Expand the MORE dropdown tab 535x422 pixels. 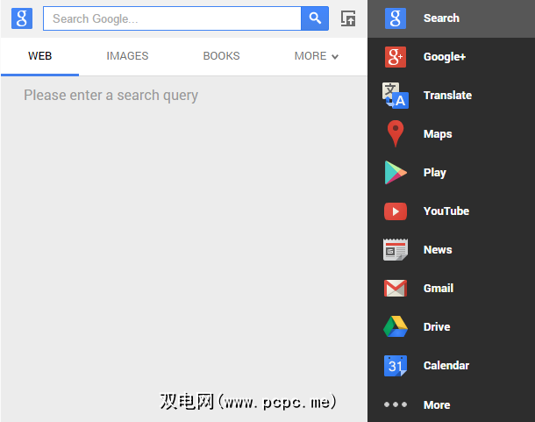tap(317, 56)
